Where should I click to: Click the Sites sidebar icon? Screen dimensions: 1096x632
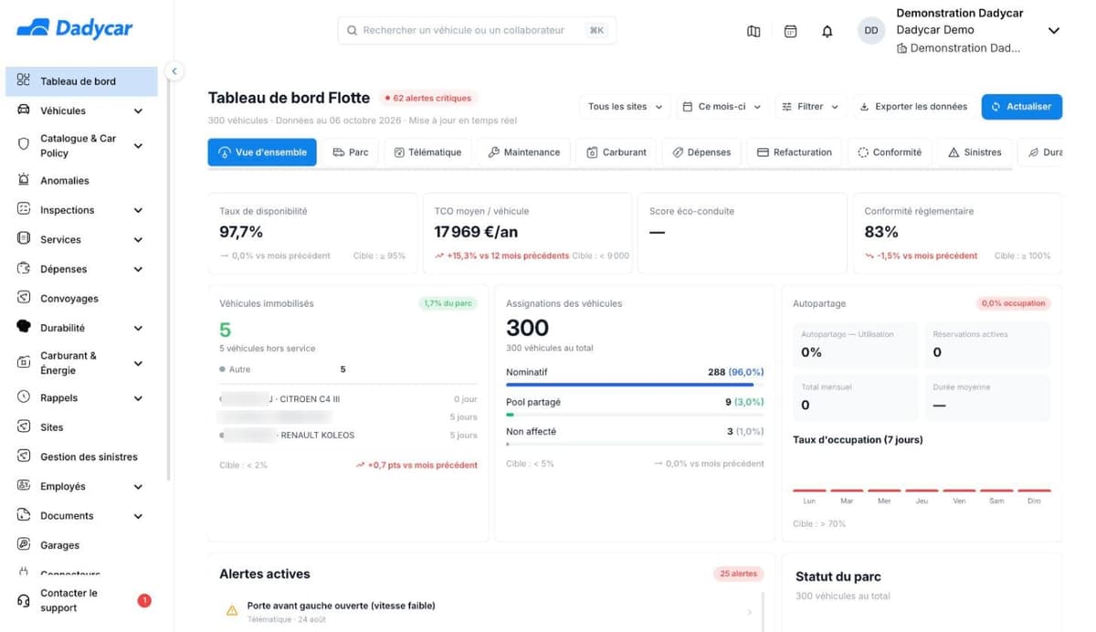24,427
